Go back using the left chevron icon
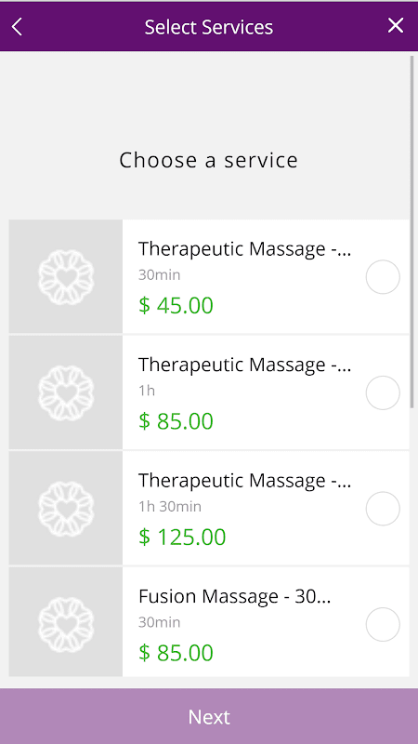418x744 pixels. pyautogui.click(x=17, y=27)
